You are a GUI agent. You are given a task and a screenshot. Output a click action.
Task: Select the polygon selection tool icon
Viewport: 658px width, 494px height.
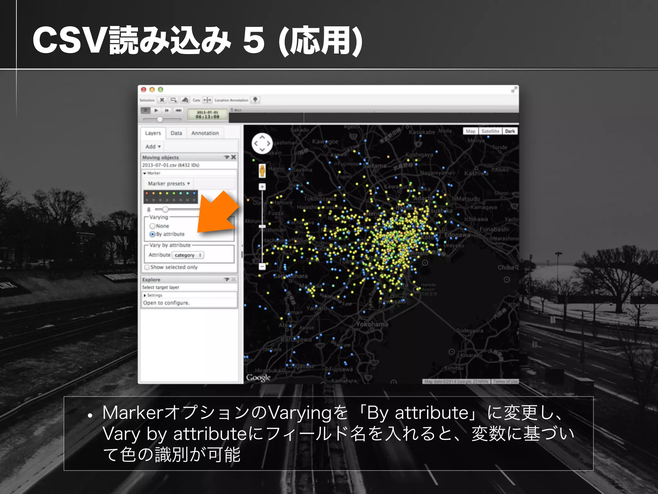point(185,100)
